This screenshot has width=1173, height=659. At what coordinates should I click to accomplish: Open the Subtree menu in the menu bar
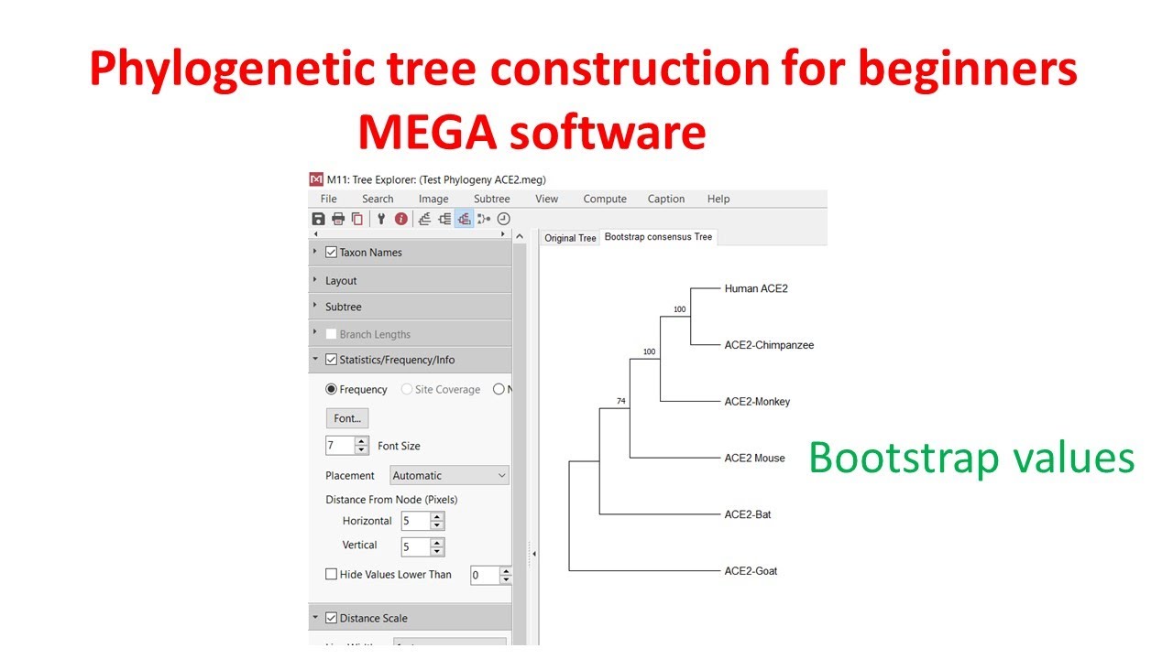pyautogui.click(x=492, y=199)
